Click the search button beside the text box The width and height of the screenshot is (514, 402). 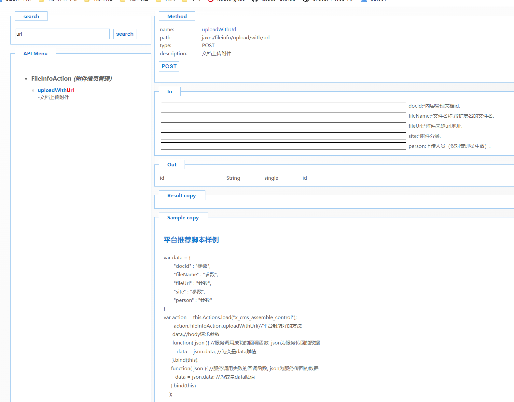[125, 34]
